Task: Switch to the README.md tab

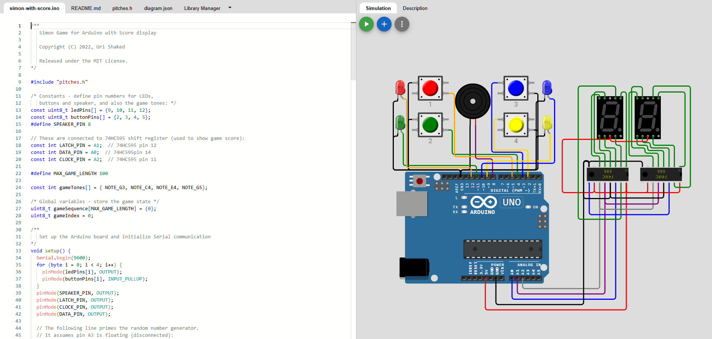Action: [x=86, y=8]
